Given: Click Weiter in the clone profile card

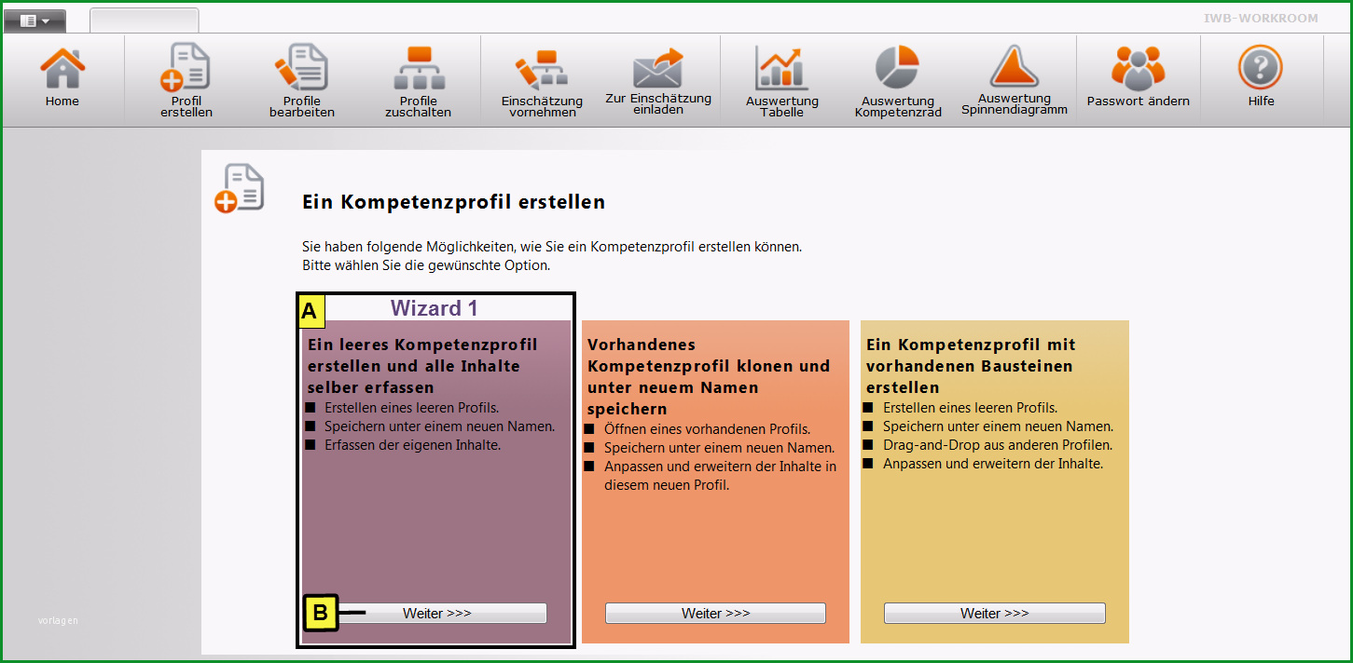Looking at the screenshot, I should coord(715,614).
